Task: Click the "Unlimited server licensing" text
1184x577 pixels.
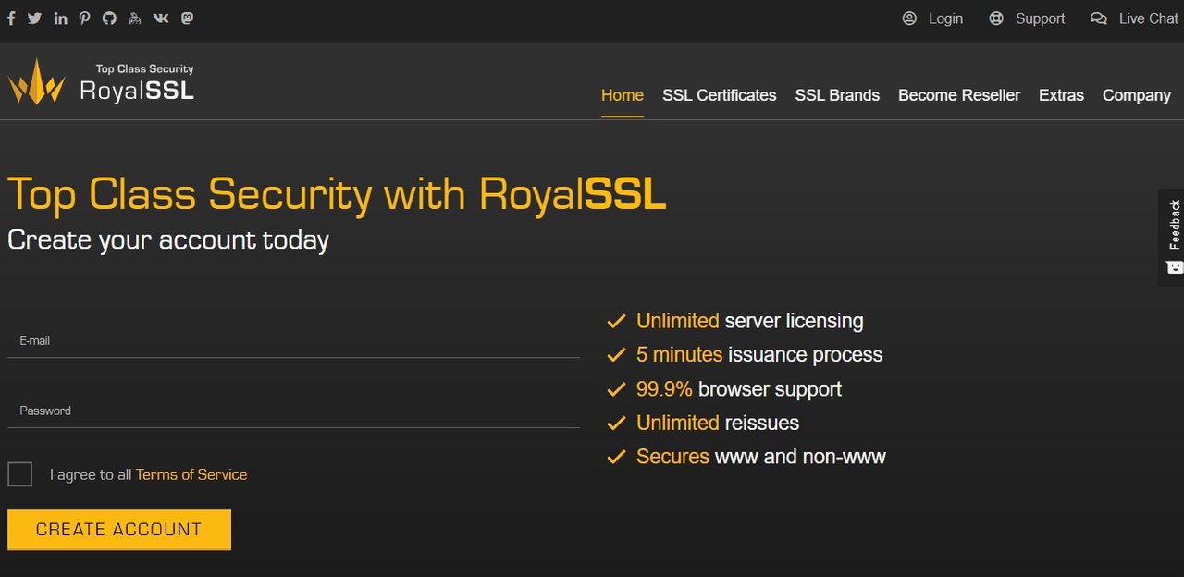Action: click(750, 321)
